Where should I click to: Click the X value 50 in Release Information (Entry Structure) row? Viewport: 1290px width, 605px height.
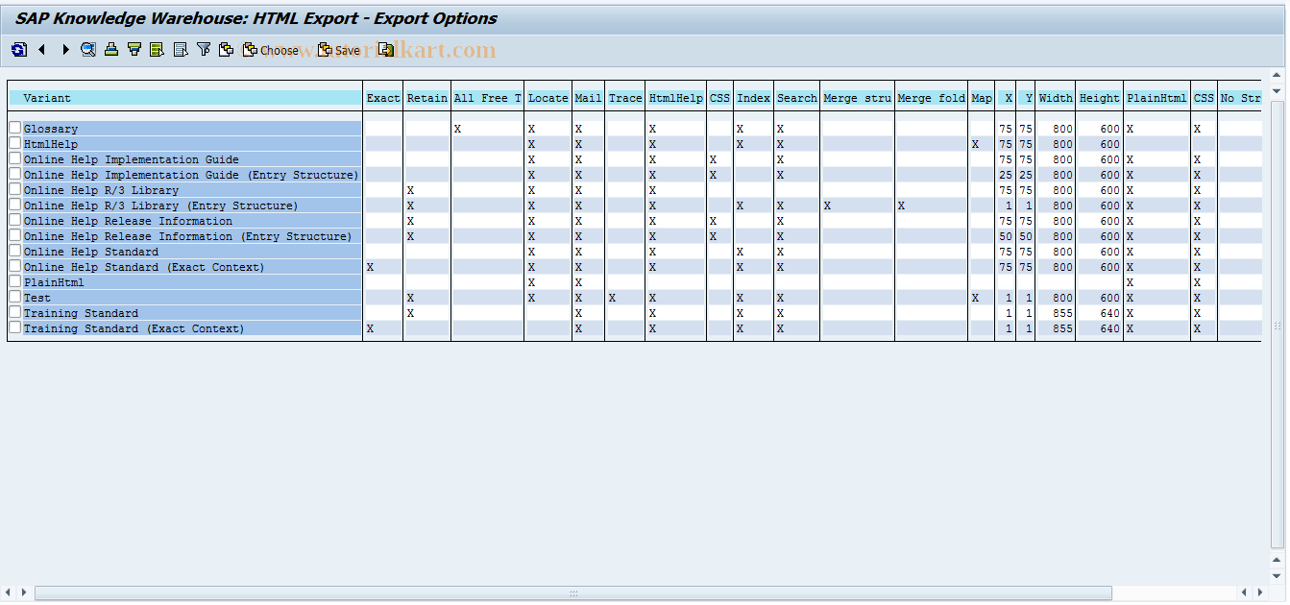point(1006,236)
